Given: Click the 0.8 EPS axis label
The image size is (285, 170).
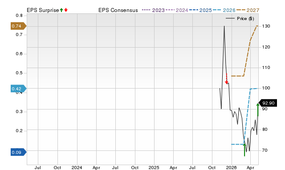Looking at the screenshot, I should (19, 16).
